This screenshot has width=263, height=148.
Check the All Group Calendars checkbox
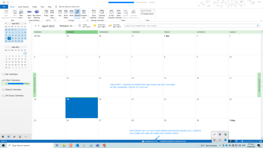[x=4, y=96]
